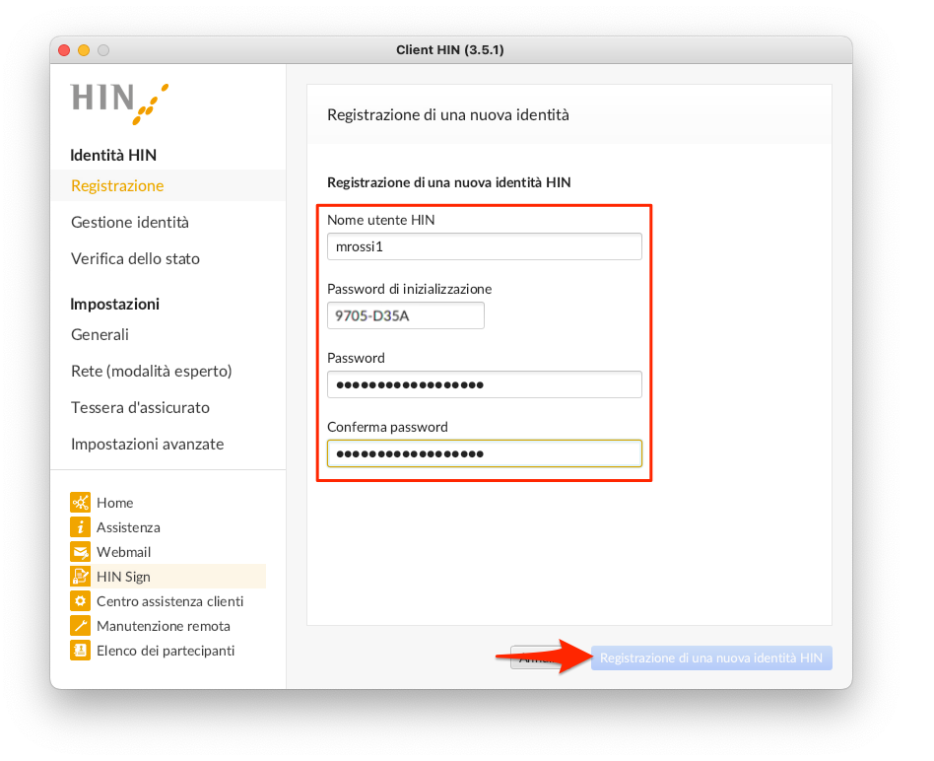This screenshot has height=761, width=934.
Task: Open Rete (modalità esperto) settings
Action: pos(152,371)
